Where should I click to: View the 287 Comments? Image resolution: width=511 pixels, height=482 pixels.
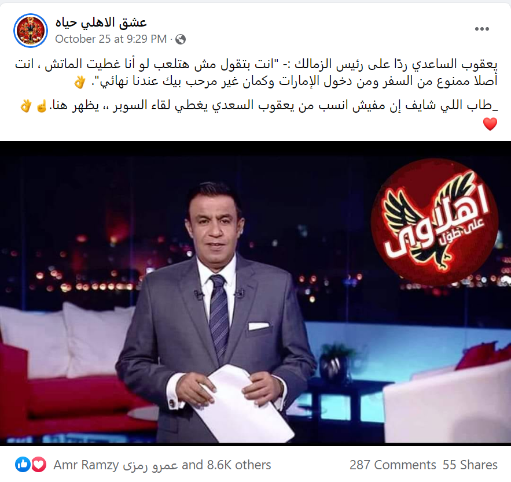coord(393,465)
